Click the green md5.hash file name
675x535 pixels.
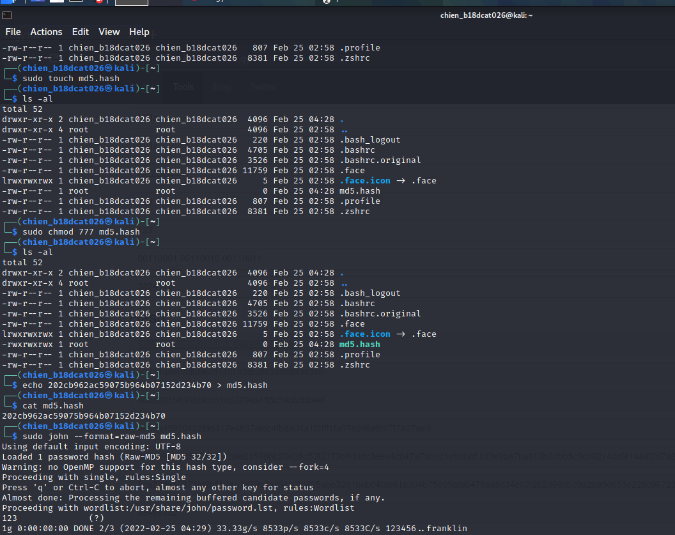click(359, 345)
